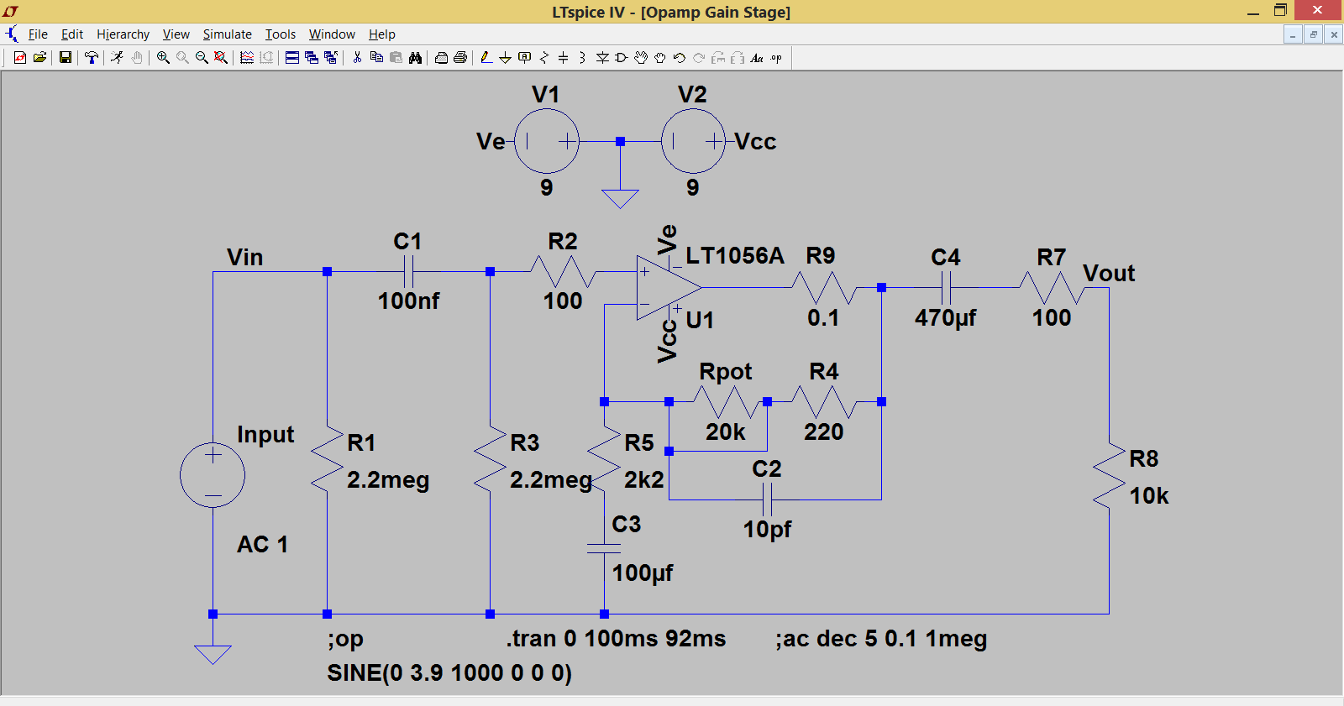Screen dimensions: 1344x706
Task: Click the R5 value 2k2
Action: tap(644, 480)
